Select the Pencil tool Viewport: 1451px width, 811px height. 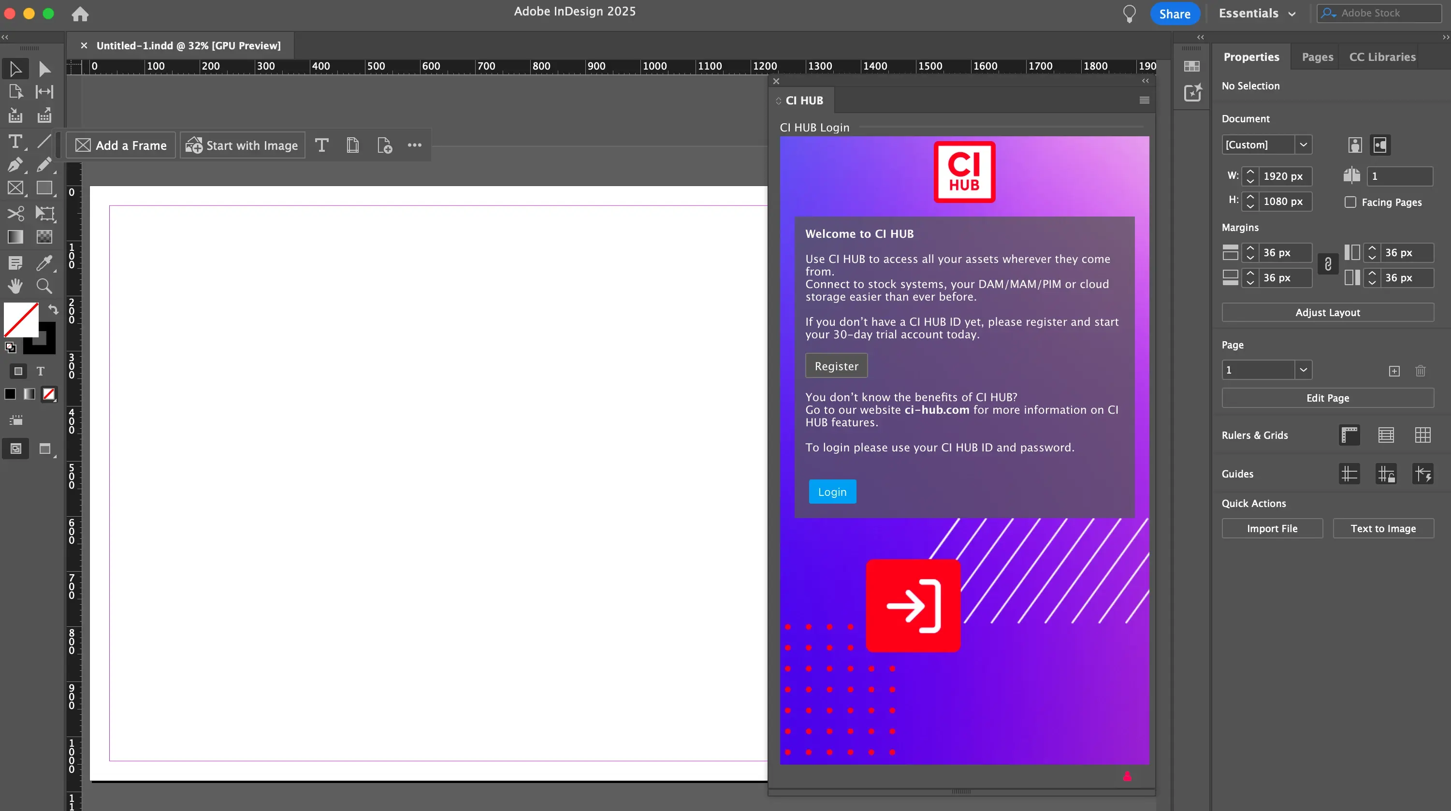pyautogui.click(x=44, y=165)
